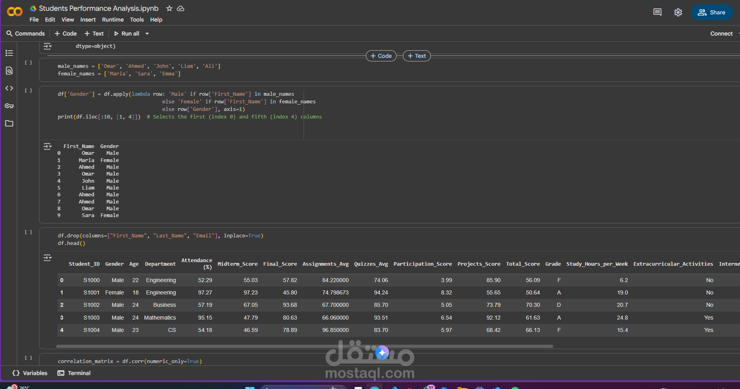Open the code snippets sidebar icon

[x=9, y=88]
